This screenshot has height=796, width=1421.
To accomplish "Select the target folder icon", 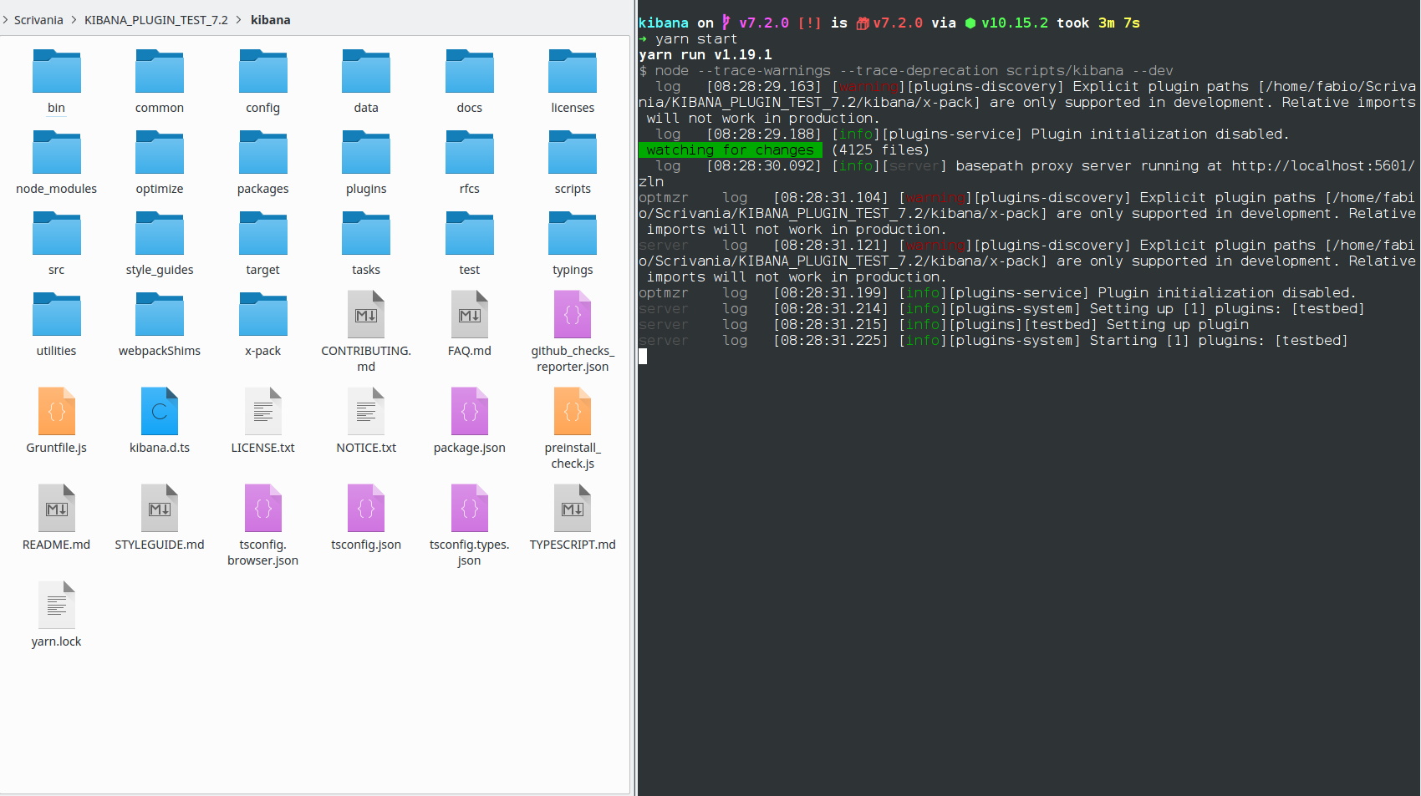I will 262,233.
